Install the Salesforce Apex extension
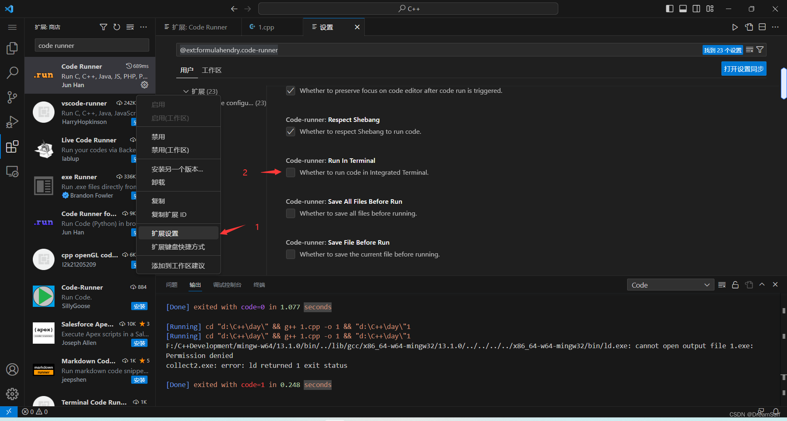This screenshot has height=421, width=787. point(139,343)
